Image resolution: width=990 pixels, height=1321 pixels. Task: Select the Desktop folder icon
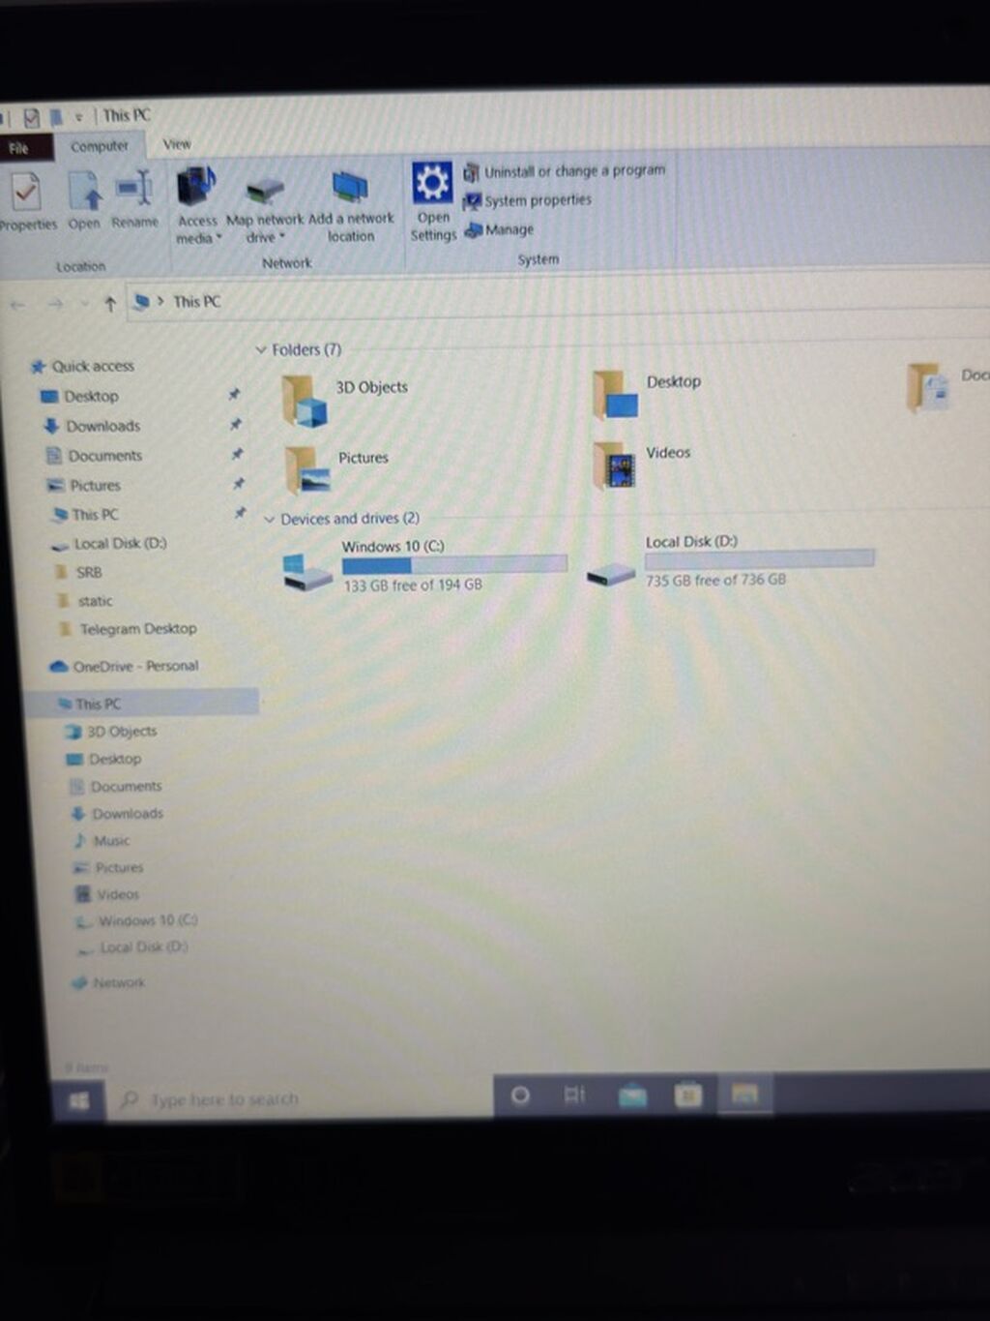tap(615, 394)
